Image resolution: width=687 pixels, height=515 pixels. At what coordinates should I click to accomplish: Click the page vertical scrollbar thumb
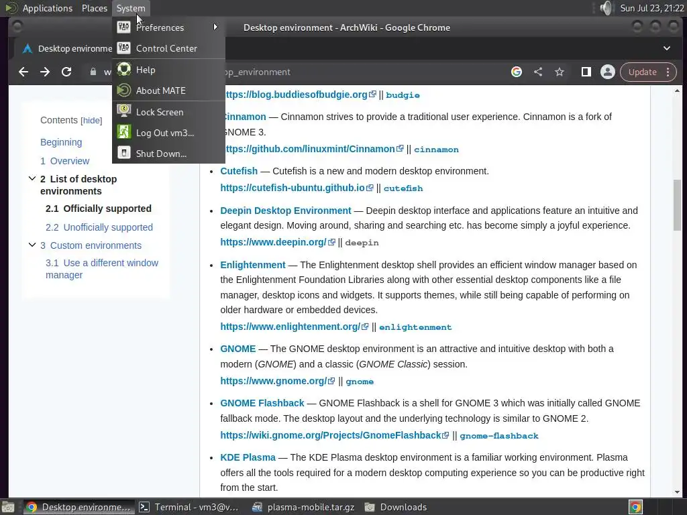(678, 205)
